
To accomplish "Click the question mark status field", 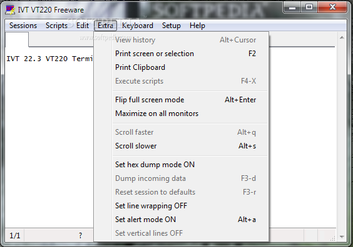I will click(81, 236).
